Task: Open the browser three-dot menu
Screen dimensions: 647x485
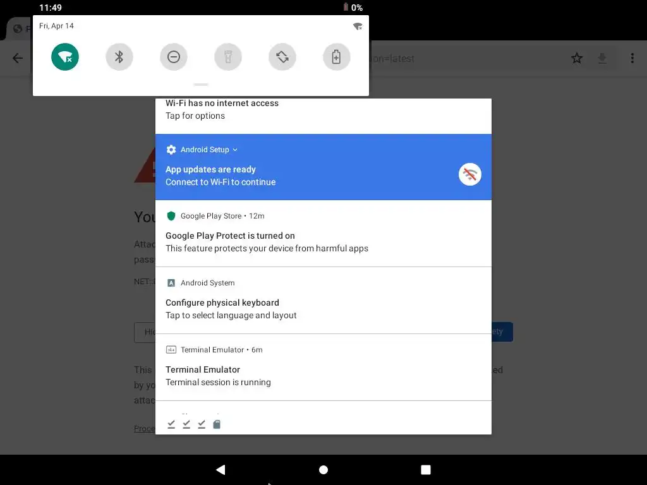Action: (632, 58)
